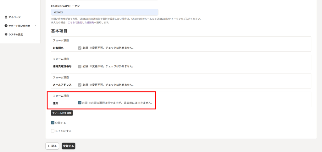Click the 住所 field label
This screenshot has width=322, height=152.
(55, 103)
